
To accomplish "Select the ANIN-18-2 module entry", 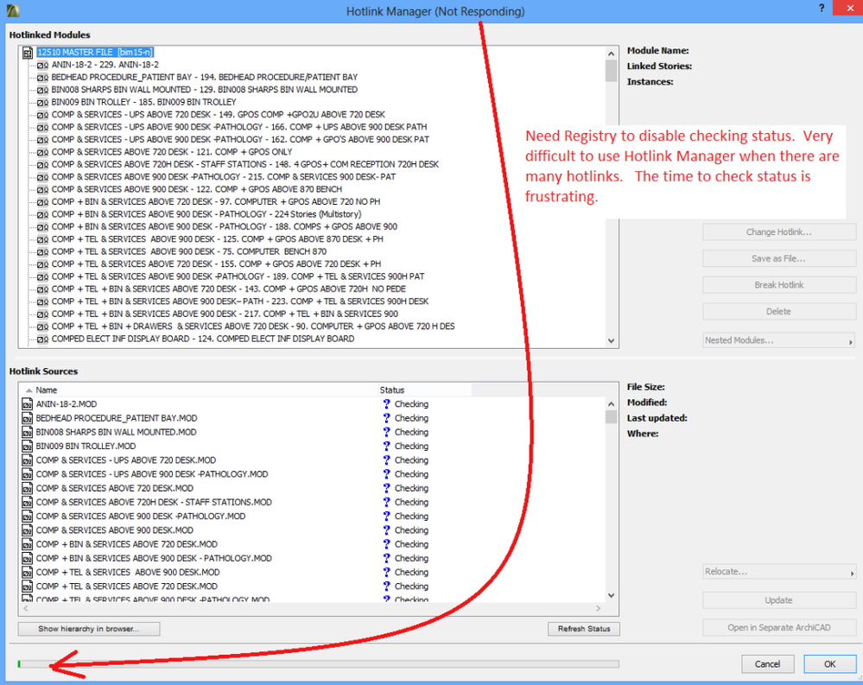I will (104, 64).
